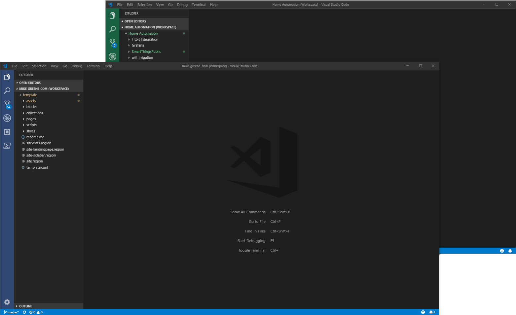The width and height of the screenshot is (516, 315).
Task: Click the Toggle Terminal hint text
Action: [252, 250]
